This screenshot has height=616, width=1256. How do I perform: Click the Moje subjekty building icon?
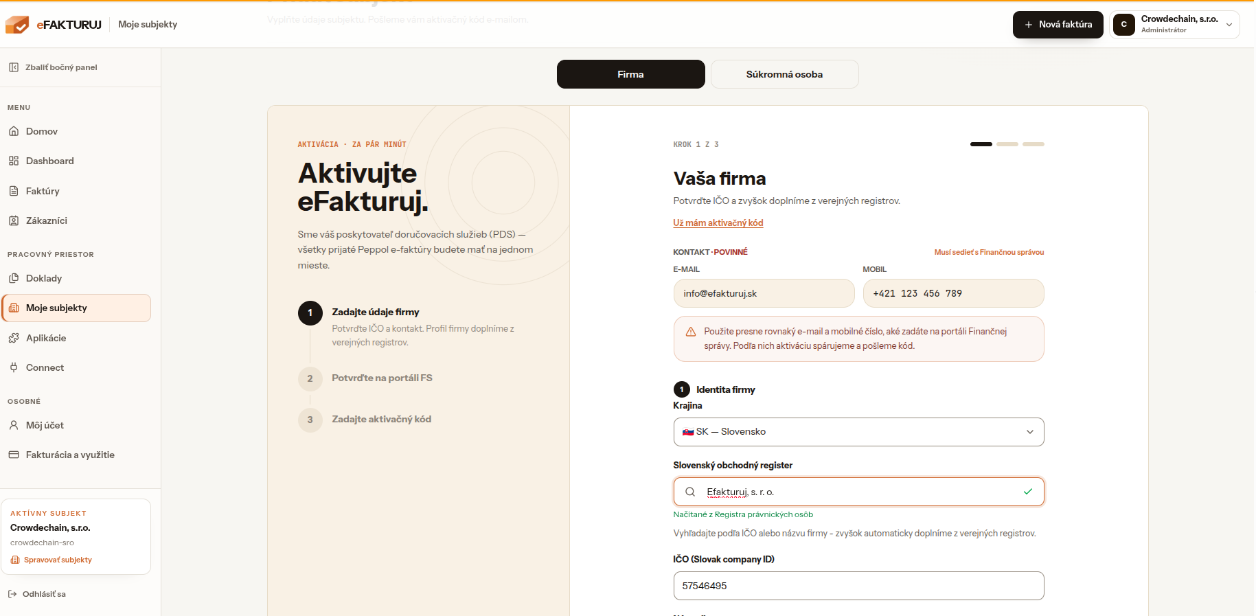coord(14,308)
